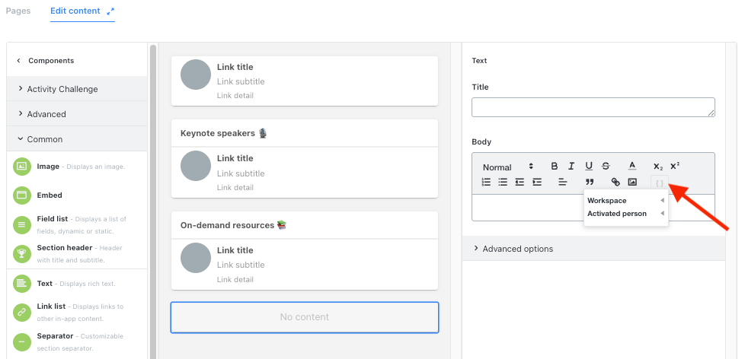
Task: Click the Section header component label
Action: 65,247
